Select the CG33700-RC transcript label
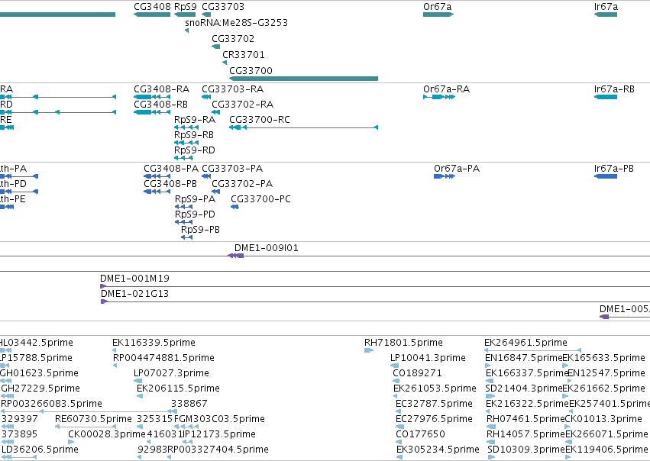Image resolution: width=650 pixels, height=461 pixels. (260, 119)
